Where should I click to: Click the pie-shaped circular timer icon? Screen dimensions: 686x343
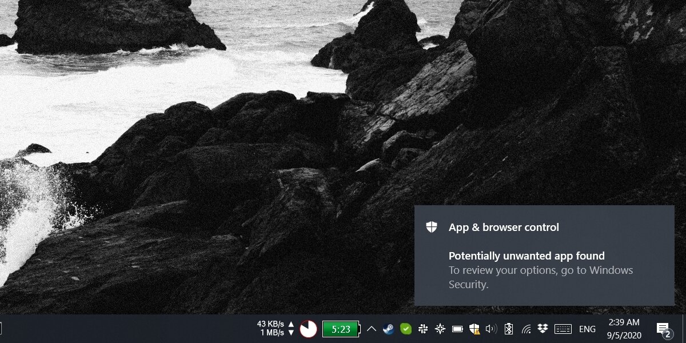click(309, 329)
